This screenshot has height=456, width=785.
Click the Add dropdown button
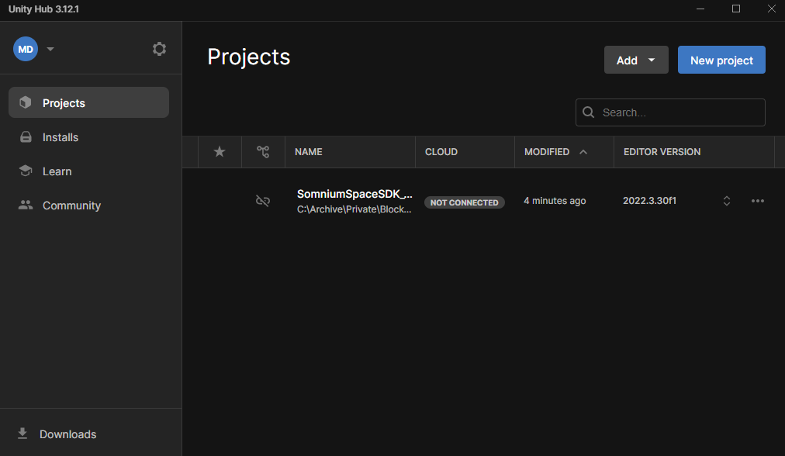[x=635, y=60]
